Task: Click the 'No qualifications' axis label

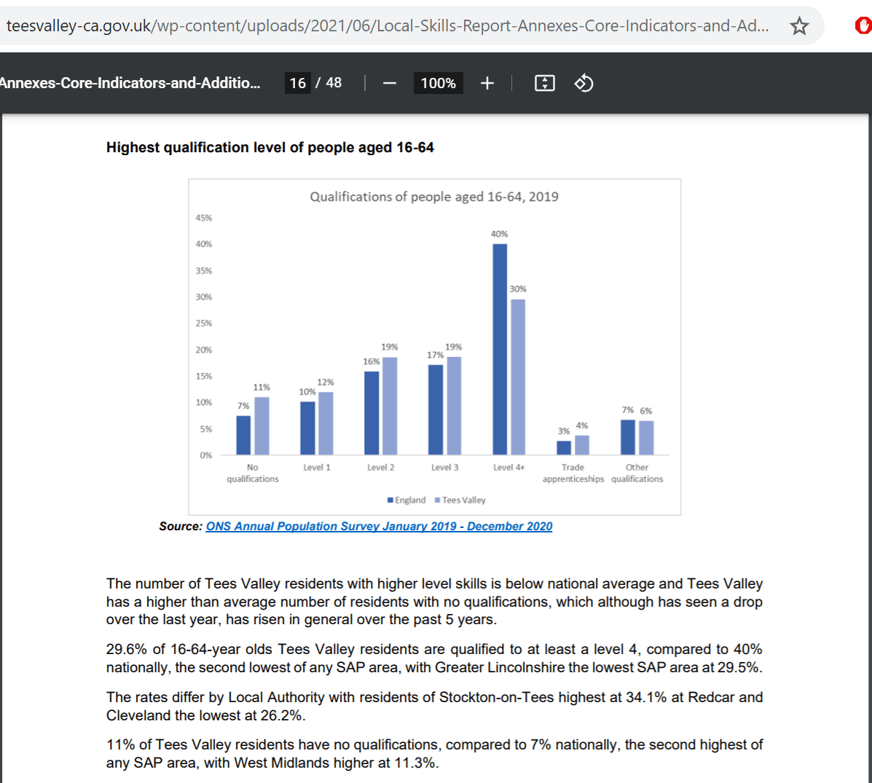Action: click(x=253, y=473)
